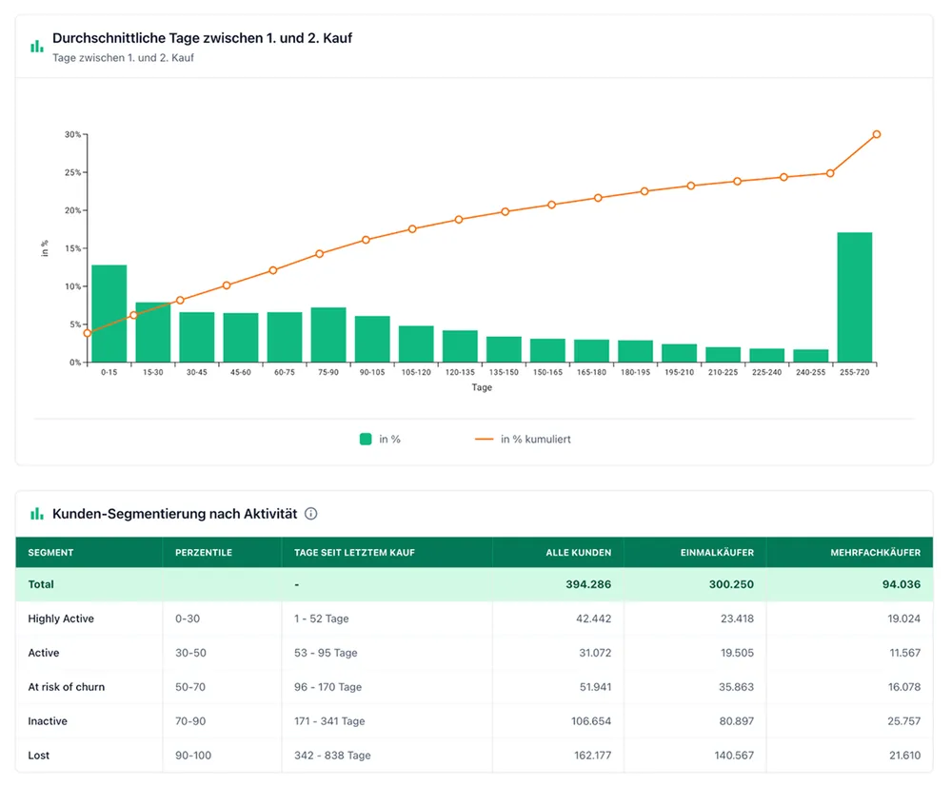The image size is (952, 786).
Task: Open the info icon next to Kunden-Segmentierung nach Aktivität
Action: (x=311, y=514)
